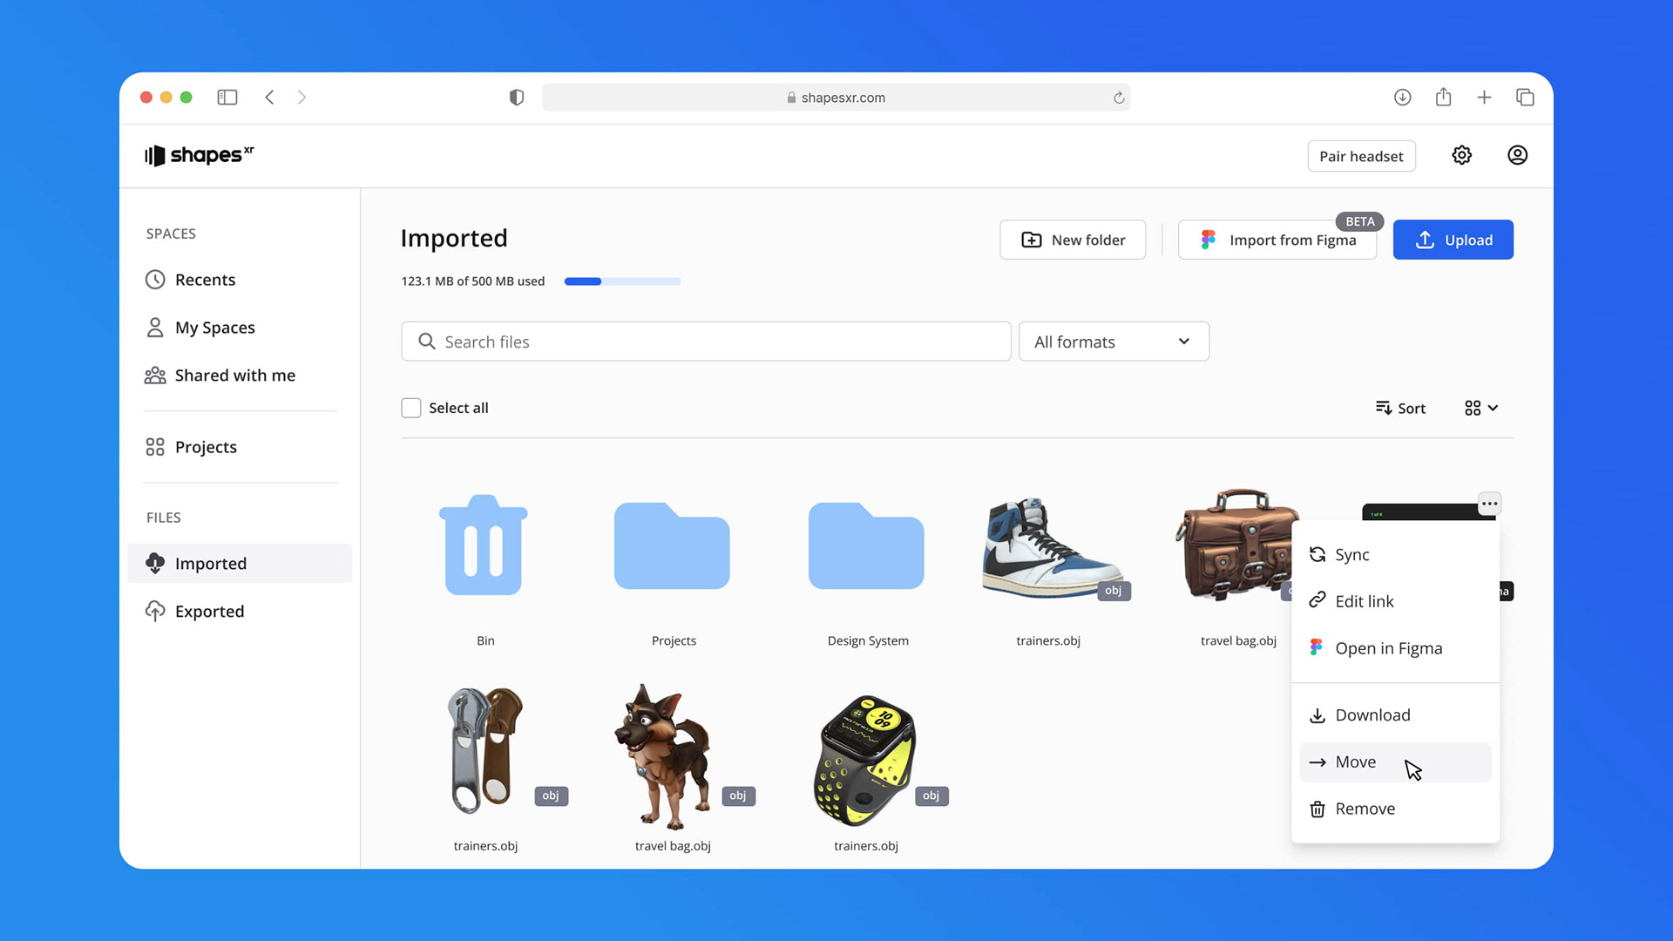Select Edit link in the context menu

click(1395, 601)
